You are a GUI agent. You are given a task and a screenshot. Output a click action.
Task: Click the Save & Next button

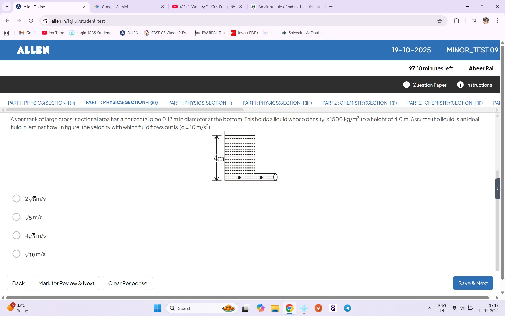point(473,283)
